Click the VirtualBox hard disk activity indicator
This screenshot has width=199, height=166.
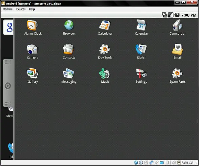pyautogui.click(x=136, y=162)
